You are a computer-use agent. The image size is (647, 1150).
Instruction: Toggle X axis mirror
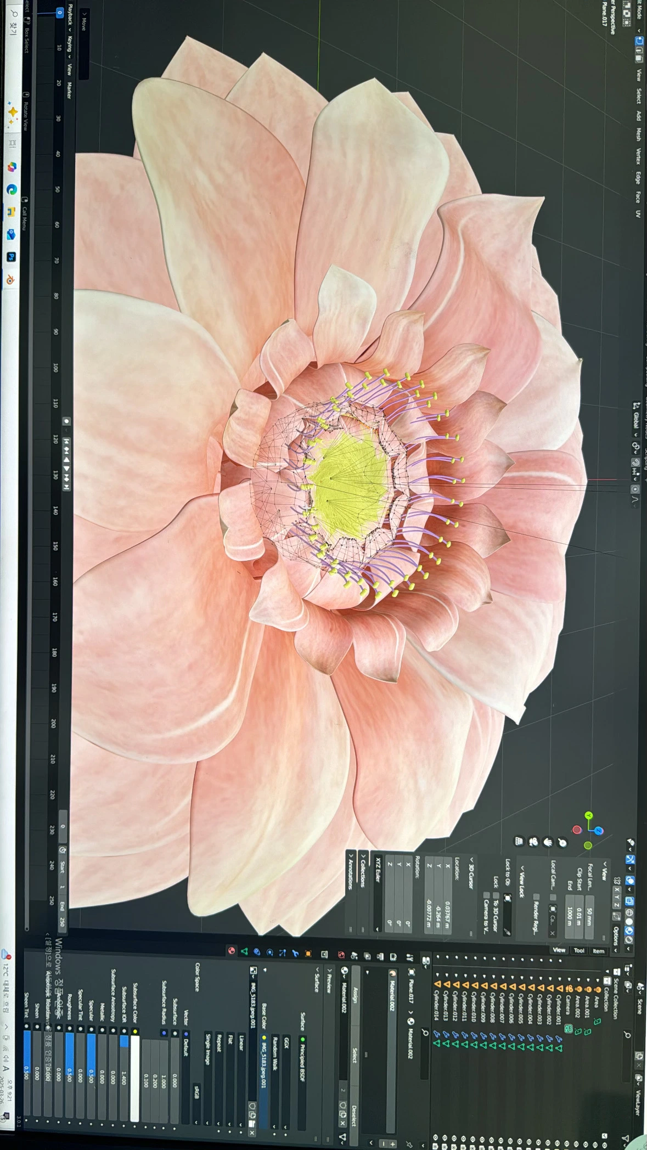tap(617, 889)
